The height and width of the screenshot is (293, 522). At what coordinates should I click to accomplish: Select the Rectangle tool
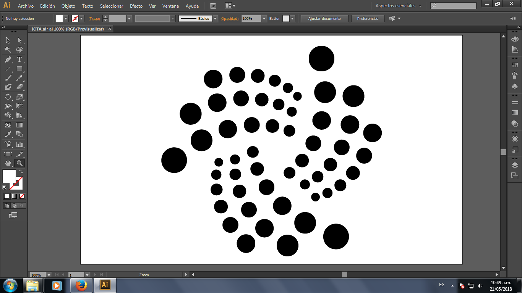point(19,69)
